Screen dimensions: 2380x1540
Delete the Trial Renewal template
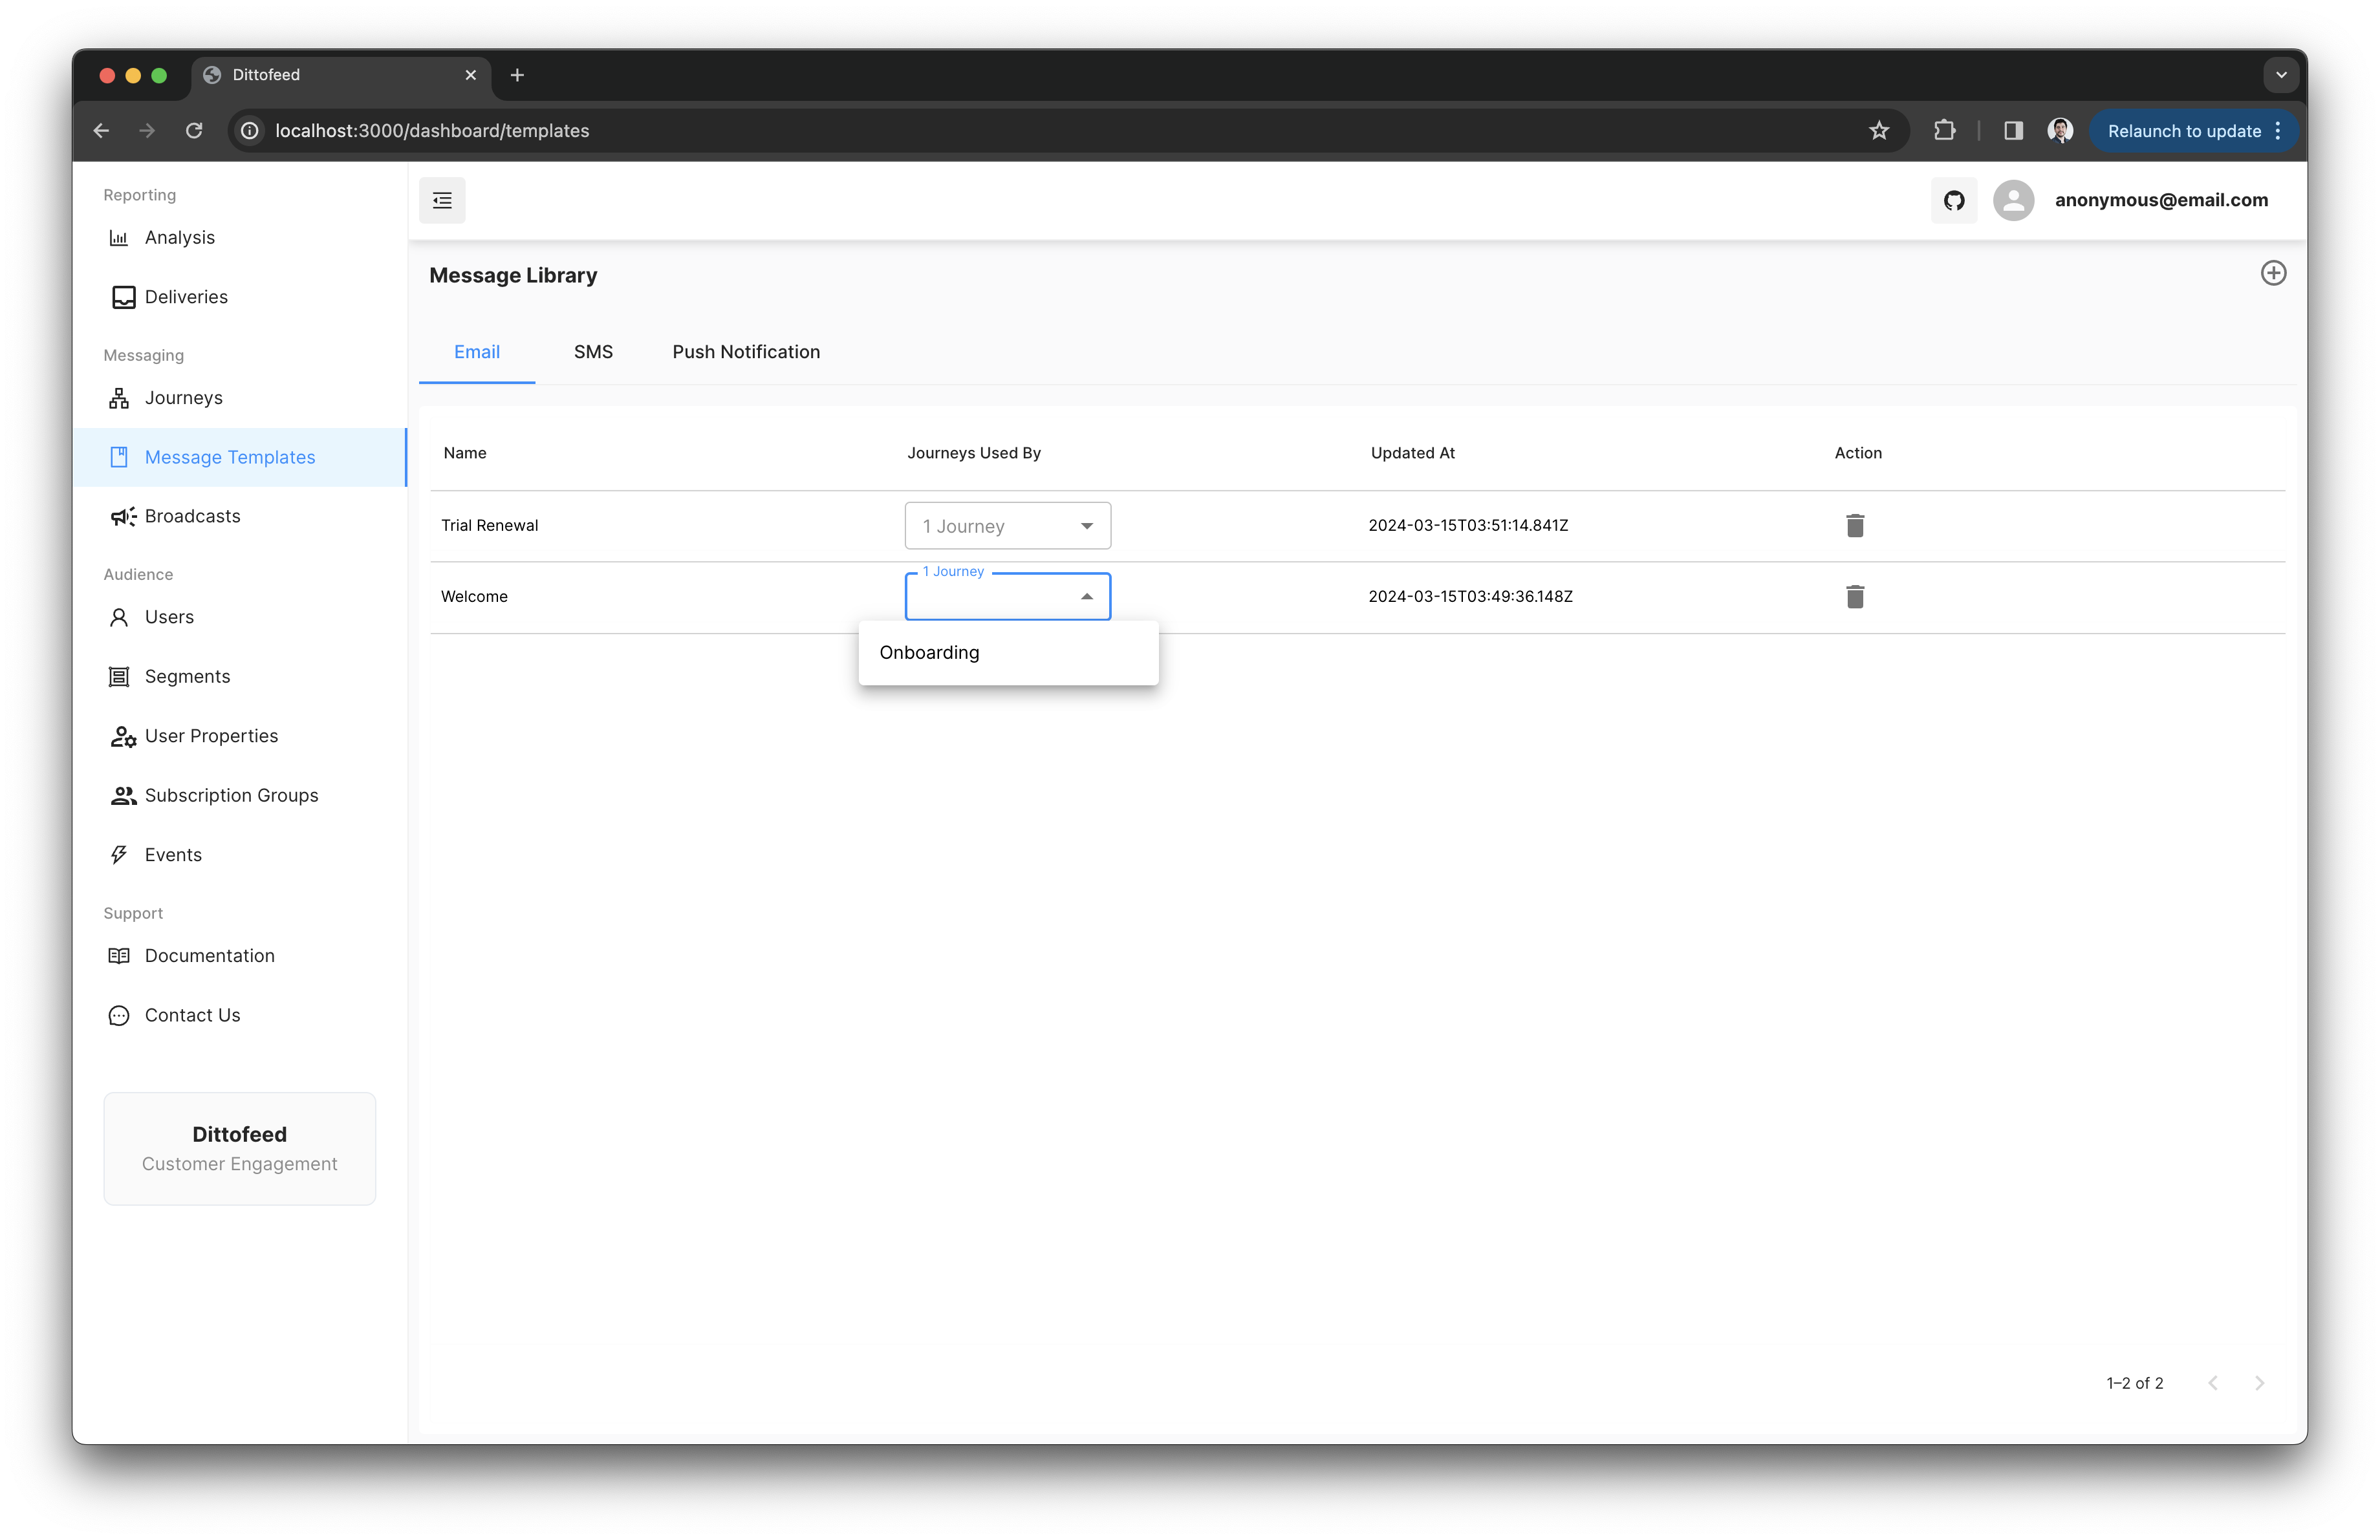coord(1854,526)
